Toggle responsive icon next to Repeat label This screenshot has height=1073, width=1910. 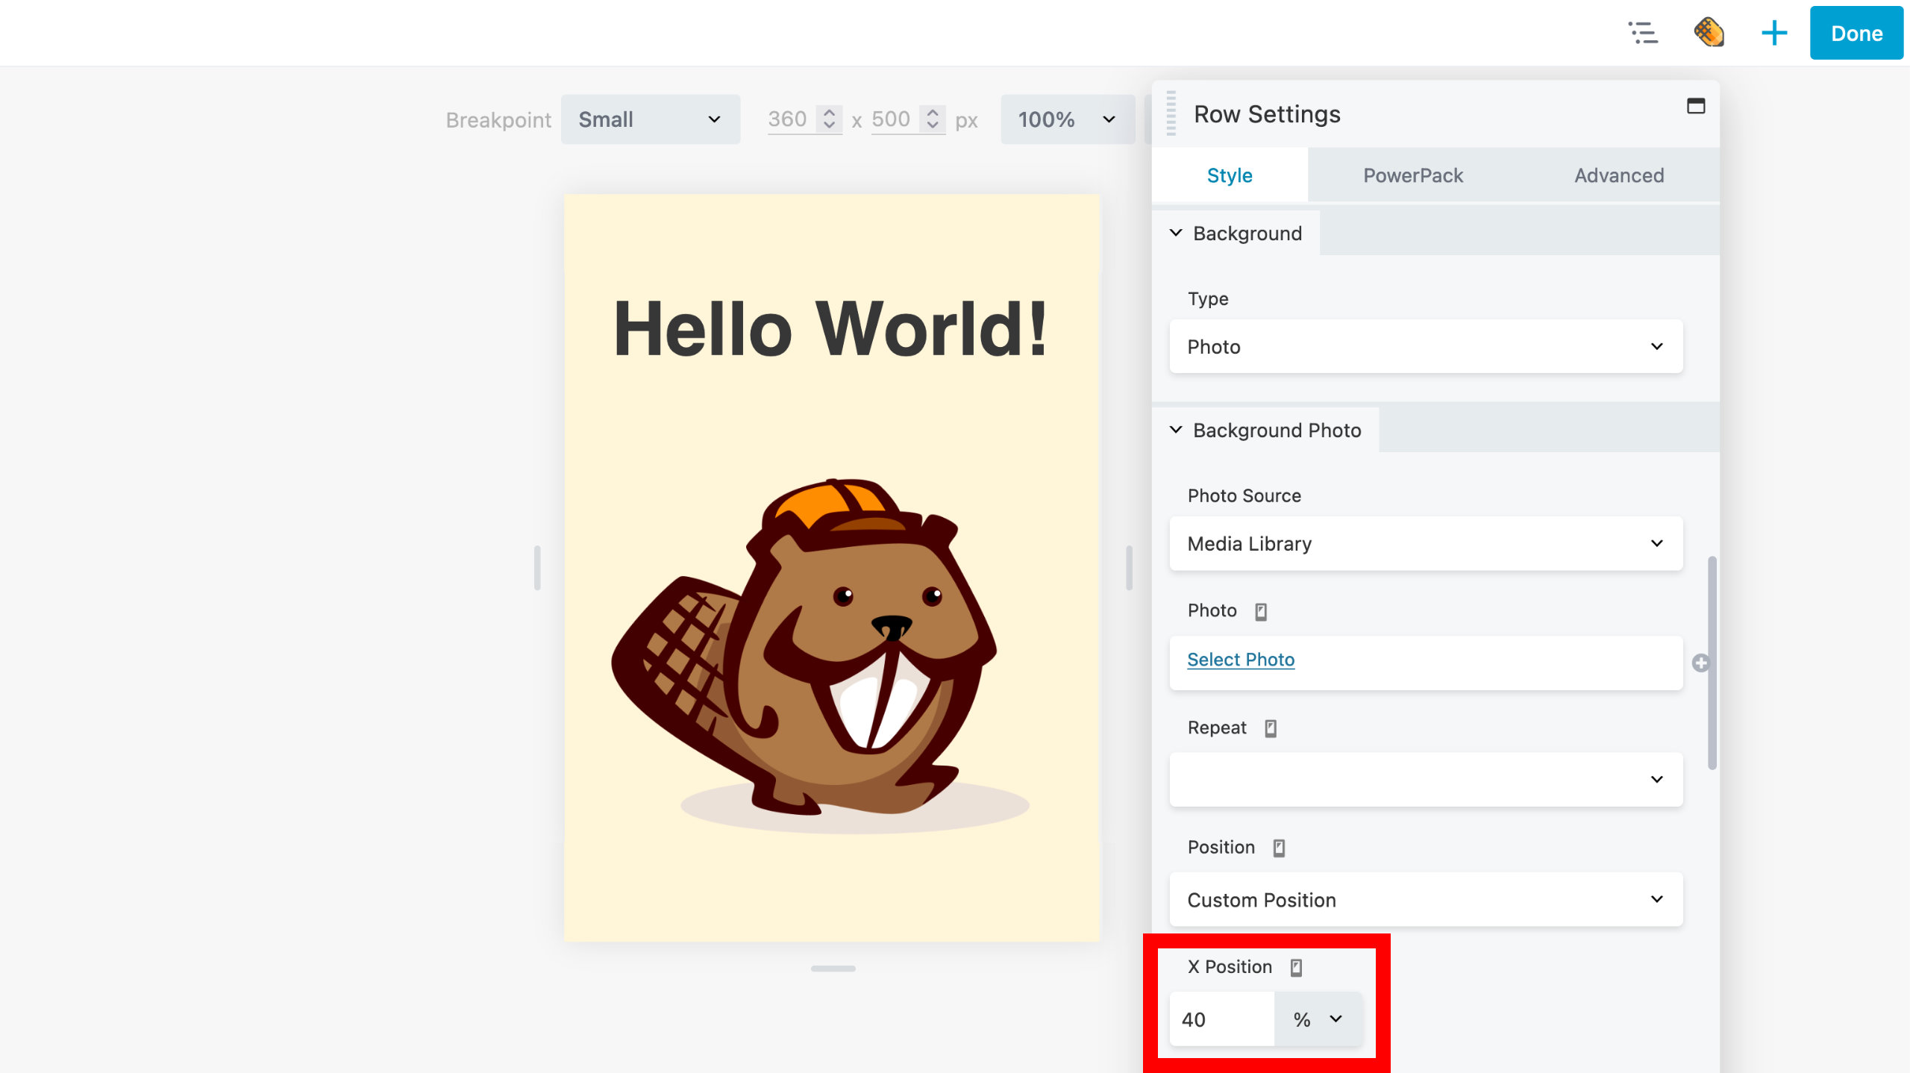[1271, 728]
